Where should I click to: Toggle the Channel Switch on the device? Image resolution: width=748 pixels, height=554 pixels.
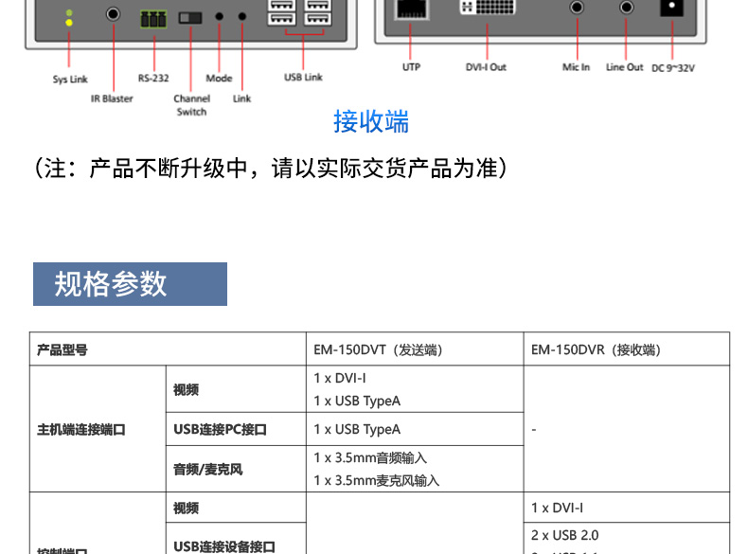click(x=191, y=17)
